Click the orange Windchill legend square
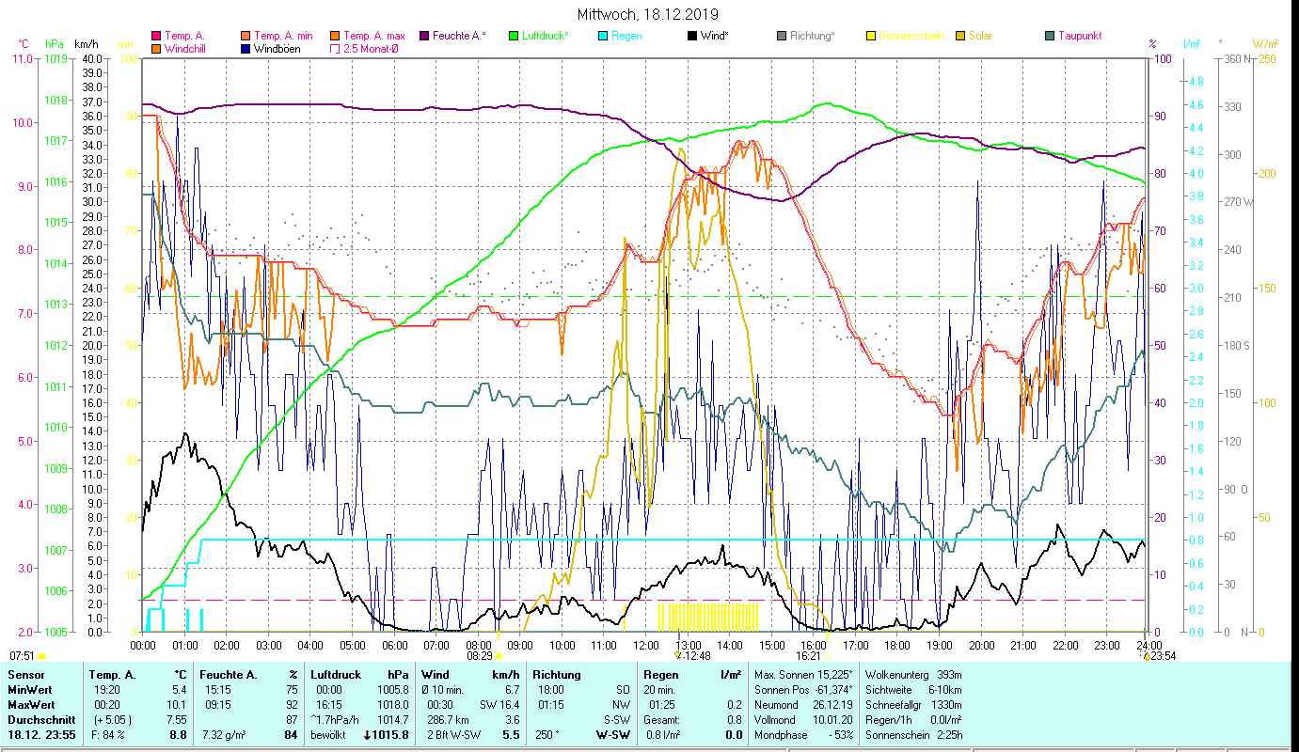This screenshot has width=1299, height=752. (156, 49)
